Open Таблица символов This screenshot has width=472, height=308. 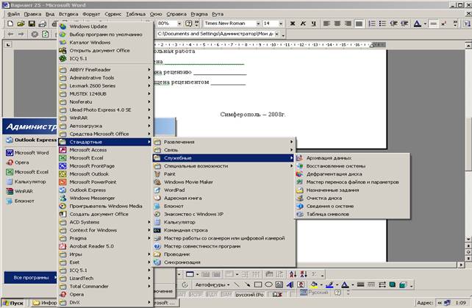coord(329,214)
